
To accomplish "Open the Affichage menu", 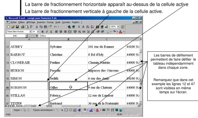I will click(31, 22).
